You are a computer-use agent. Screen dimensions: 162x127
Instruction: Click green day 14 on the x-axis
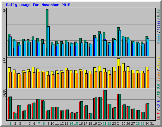pyautogui.click(x=71, y=124)
